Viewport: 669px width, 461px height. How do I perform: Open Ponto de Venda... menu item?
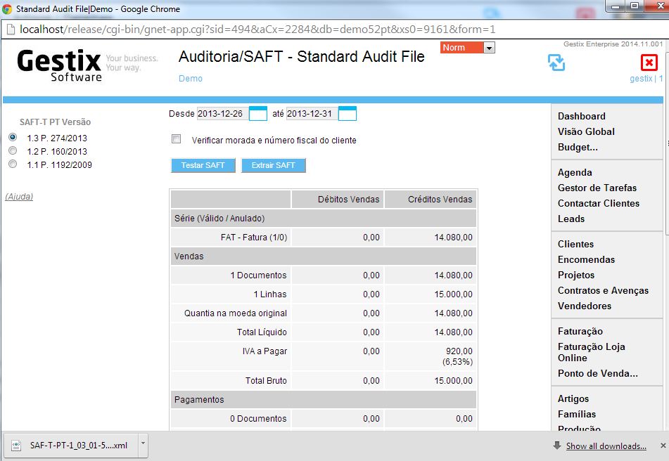tap(598, 373)
